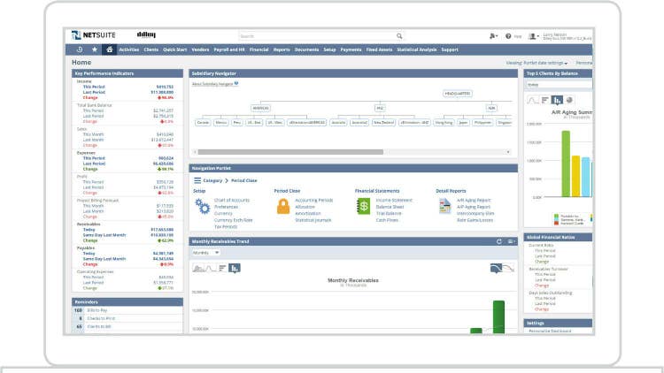This screenshot has height=373, width=664.
Task: Open the Monthly period dropdown
Action: tap(206, 253)
